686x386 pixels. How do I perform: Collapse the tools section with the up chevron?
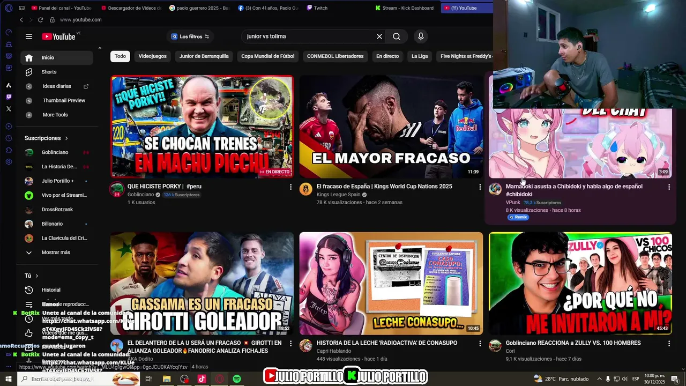pyautogui.click(x=100, y=49)
